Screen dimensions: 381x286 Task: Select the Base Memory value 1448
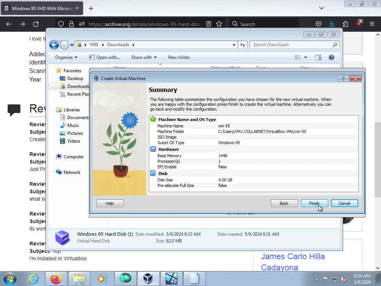pos(222,156)
